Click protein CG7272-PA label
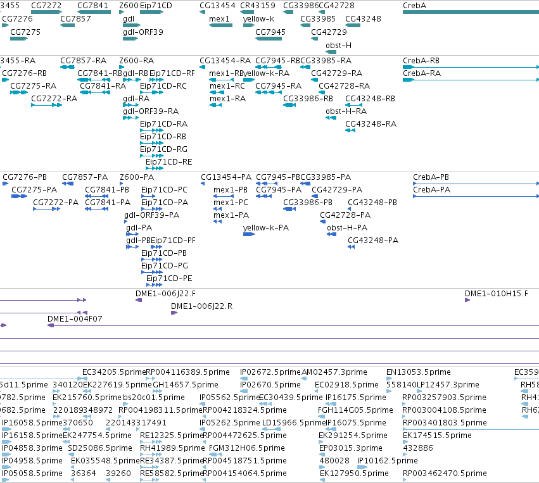Viewport: 539px width, 483px height. click(56, 203)
